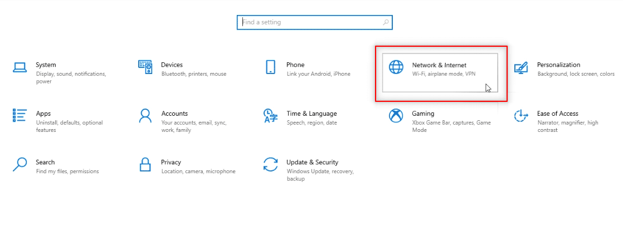Open the System settings title
Screen dimensions: 623x251
tap(46, 65)
